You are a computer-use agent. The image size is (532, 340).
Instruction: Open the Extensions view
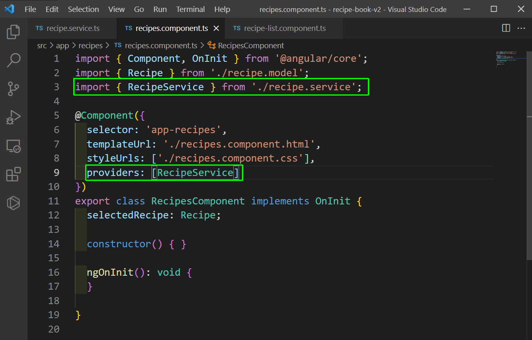(x=14, y=174)
